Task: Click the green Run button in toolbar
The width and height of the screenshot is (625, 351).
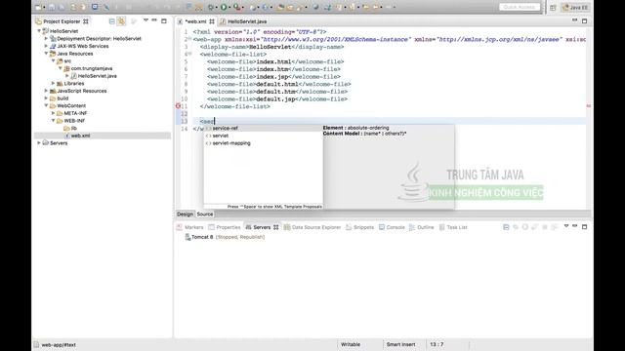Action: coord(224,7)
